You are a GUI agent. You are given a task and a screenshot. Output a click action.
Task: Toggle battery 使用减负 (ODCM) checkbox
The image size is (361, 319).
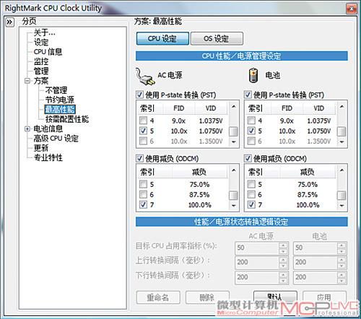[248, 158]
